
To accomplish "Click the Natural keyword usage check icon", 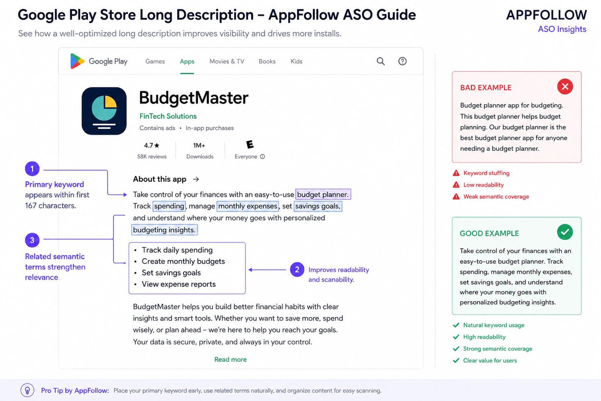I will (x=456, y=325).
